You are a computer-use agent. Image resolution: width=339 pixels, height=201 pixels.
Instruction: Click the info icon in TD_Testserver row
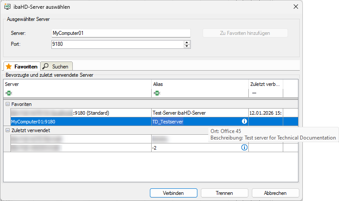pos(244,122)
